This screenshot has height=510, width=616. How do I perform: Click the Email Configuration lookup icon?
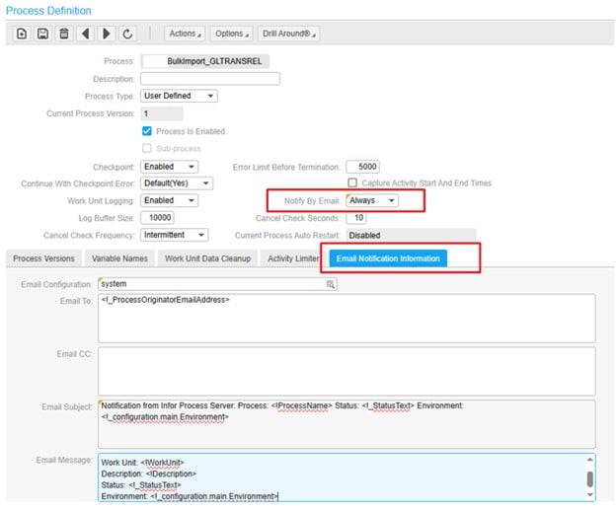(x=331, y=284)
